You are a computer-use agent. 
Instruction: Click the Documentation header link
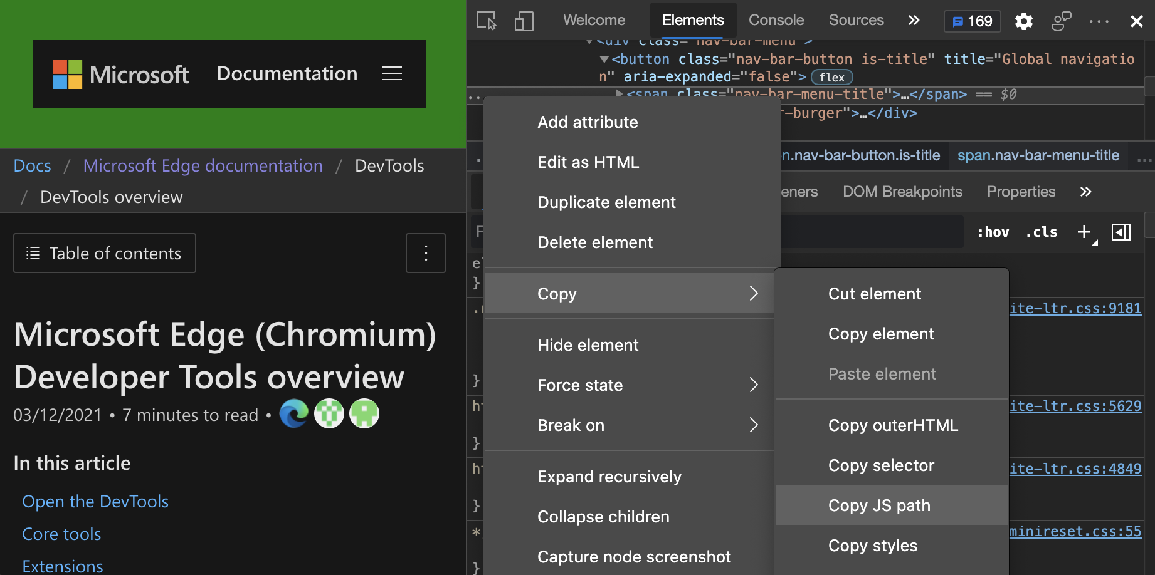tap(287, 73)
